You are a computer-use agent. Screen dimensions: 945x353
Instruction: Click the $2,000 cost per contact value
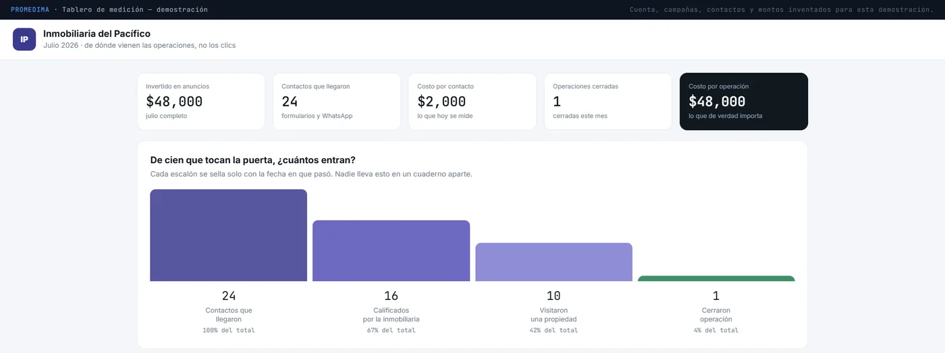click(x=441, y=102)
